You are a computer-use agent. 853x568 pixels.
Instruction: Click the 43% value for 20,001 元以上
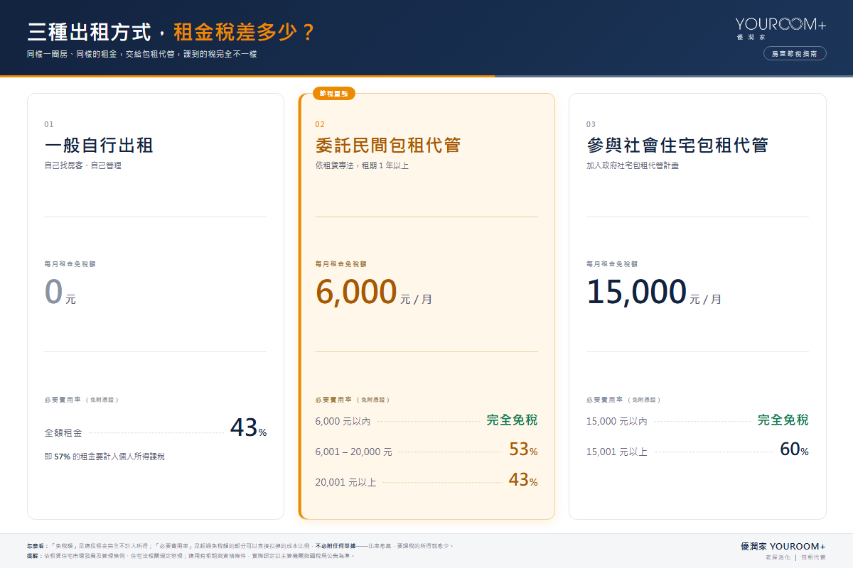pyautogui.click(x=523, y=480)
